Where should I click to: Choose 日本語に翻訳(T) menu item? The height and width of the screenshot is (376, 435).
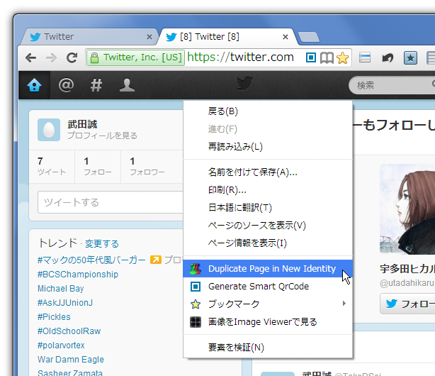pos(268,208)
